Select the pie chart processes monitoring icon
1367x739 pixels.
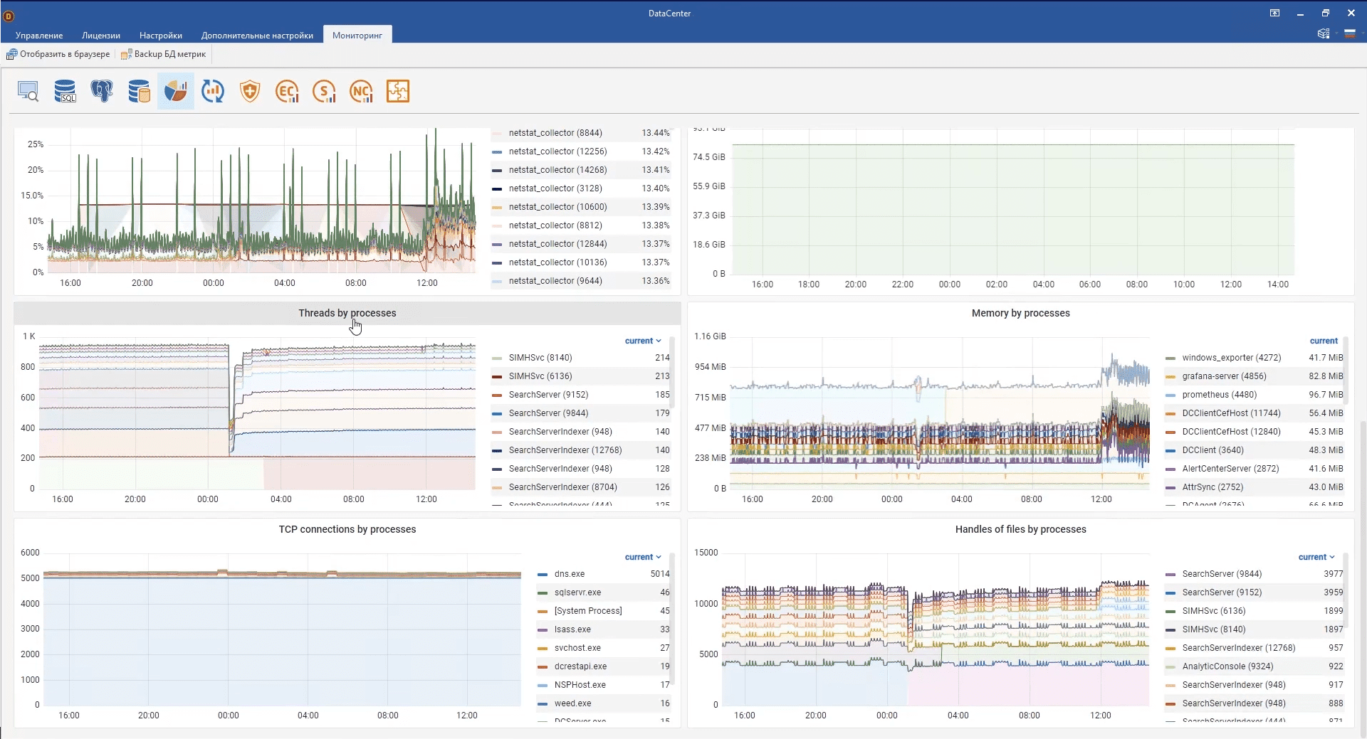(176, 91)
